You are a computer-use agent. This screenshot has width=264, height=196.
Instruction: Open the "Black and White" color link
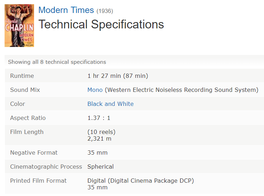coord(110,104)
